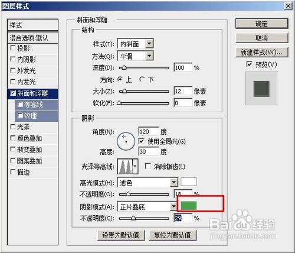The image size is (295, 253).
Task: Click the 确定 OK button
Action: pos(262,24)
